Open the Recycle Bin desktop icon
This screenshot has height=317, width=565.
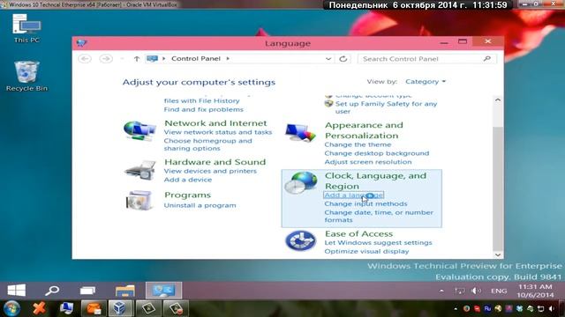(x=26, y=77)
